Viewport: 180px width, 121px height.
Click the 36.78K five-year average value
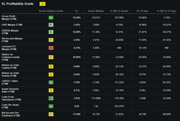click(x=143, y=114)
